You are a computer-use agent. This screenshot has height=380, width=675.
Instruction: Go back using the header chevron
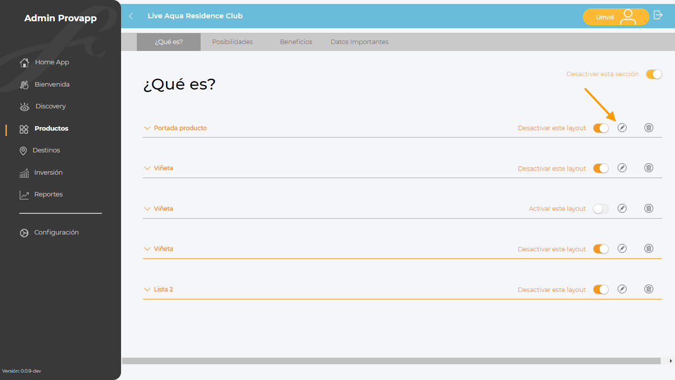pos(131,16)
